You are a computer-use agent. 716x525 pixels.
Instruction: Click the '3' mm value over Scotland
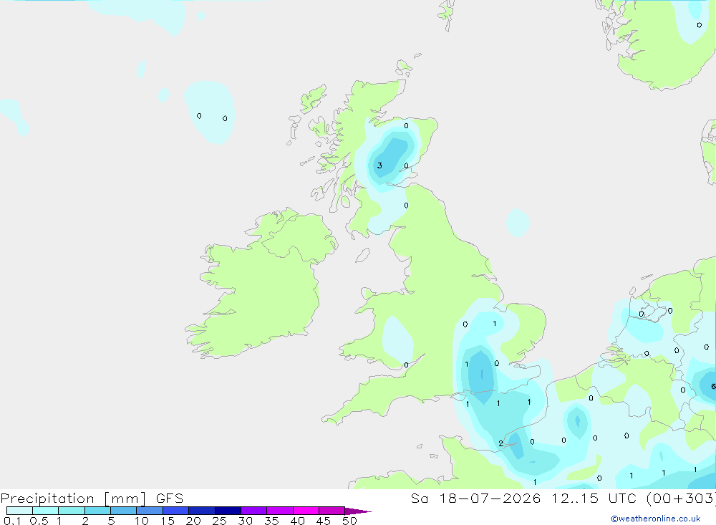point(379,166)
